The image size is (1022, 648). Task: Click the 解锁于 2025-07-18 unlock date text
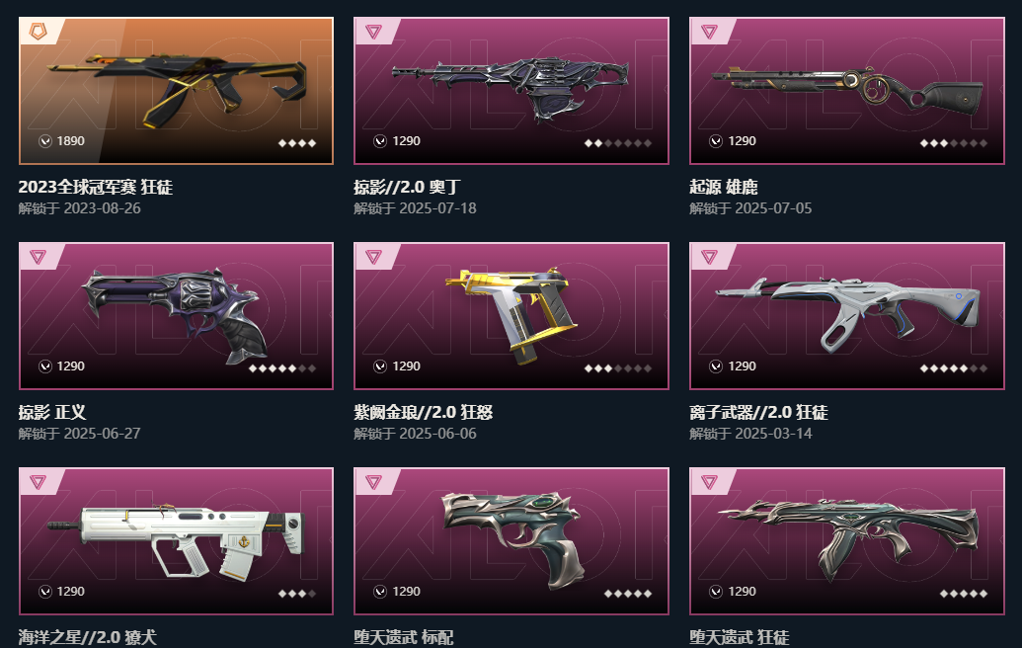[415, 208]
